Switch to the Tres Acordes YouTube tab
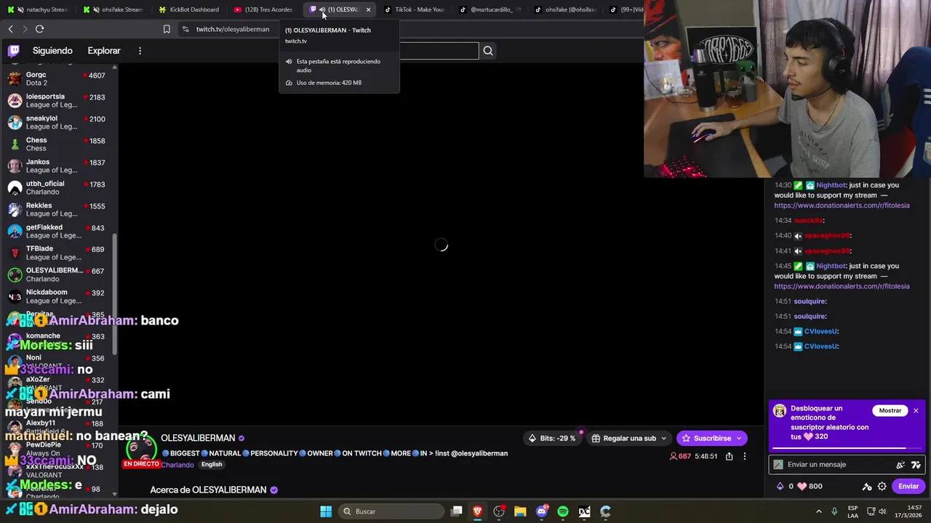Viewport: 931px width, 523px height. pos(263,9)
